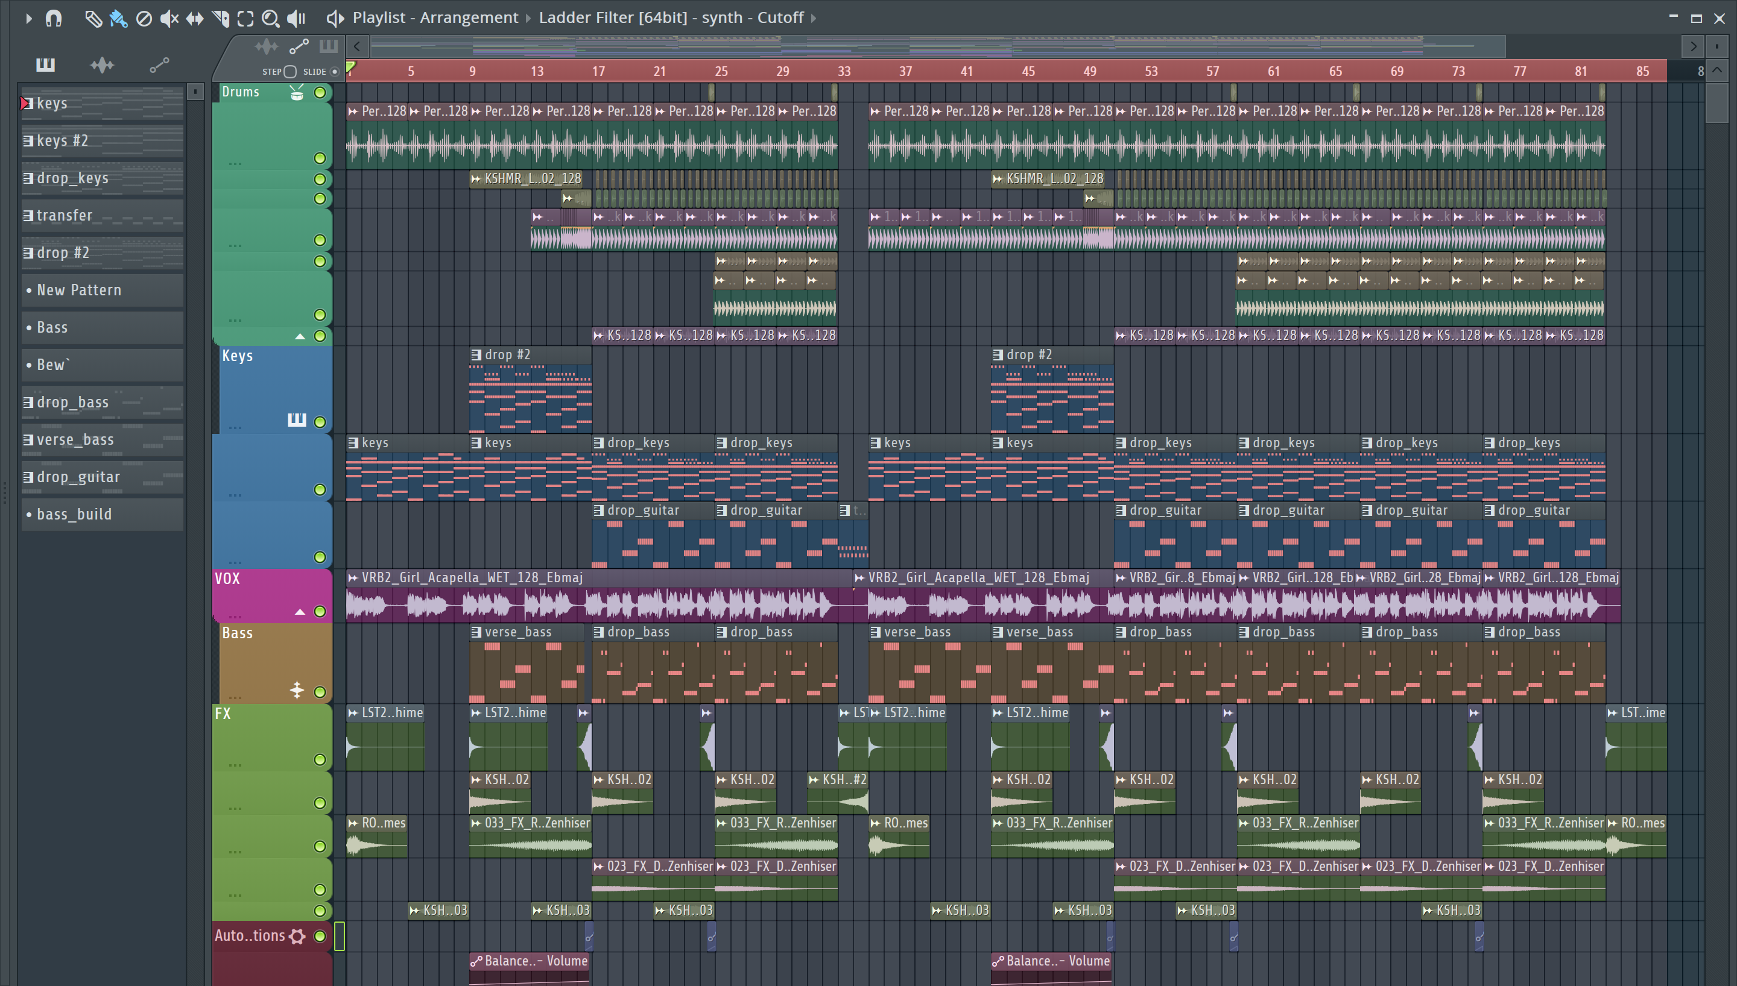Select the Select marquee tool
This screenshot has width=1737, height=986.
tap(245, 18)
